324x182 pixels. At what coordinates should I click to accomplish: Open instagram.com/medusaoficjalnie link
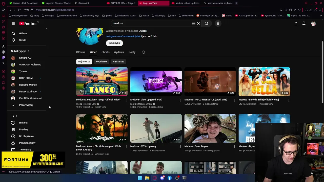coord(123,36)
